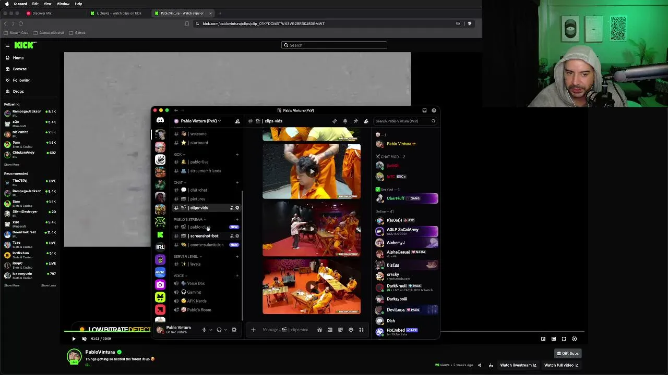Open the chit-chat channel

point(206,190)
